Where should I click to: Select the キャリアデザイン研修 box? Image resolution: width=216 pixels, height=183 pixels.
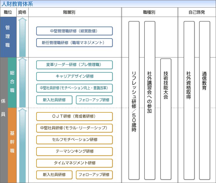(x=74, y=76)
